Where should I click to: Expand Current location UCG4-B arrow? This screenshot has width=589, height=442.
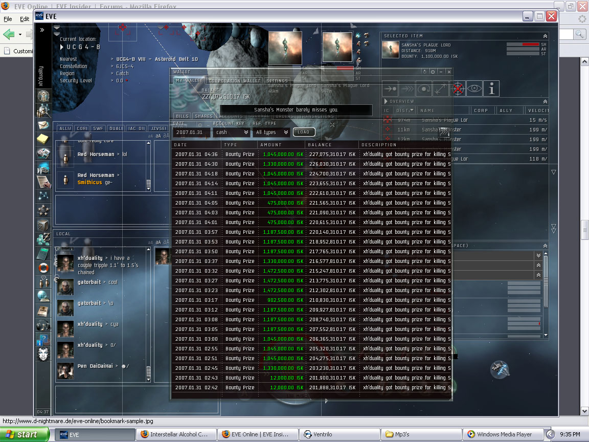pyautogui.click(x=62, y=47)
